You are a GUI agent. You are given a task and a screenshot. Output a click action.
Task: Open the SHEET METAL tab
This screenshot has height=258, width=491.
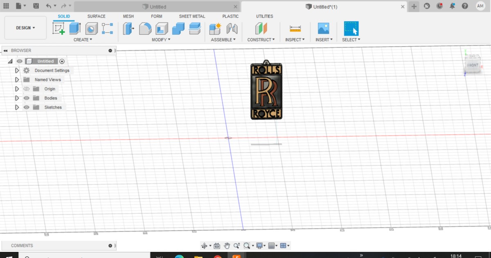192,16
